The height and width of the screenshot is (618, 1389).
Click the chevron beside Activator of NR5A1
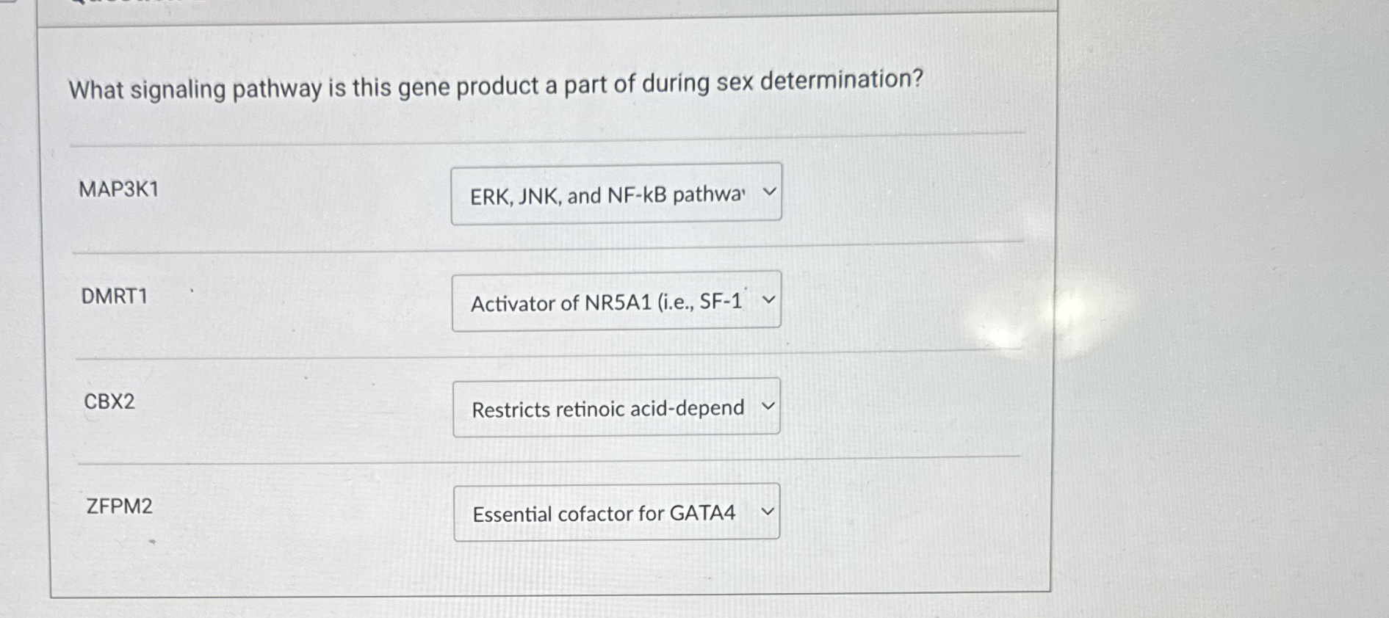768,299
